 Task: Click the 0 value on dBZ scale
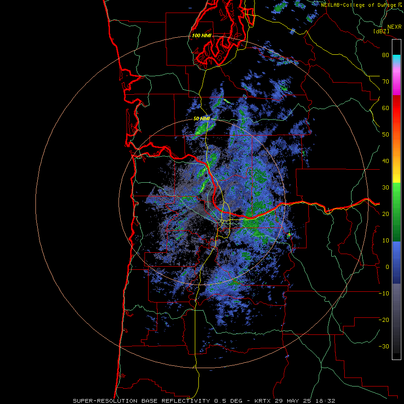[x=387, y=267]
